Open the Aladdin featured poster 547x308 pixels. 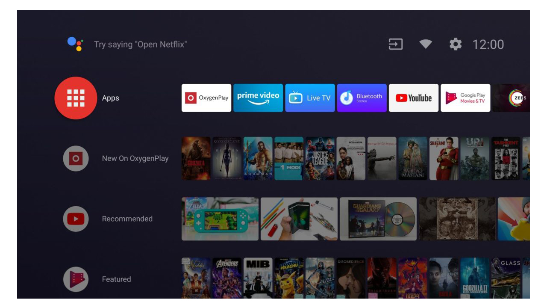tap(196, 278)
